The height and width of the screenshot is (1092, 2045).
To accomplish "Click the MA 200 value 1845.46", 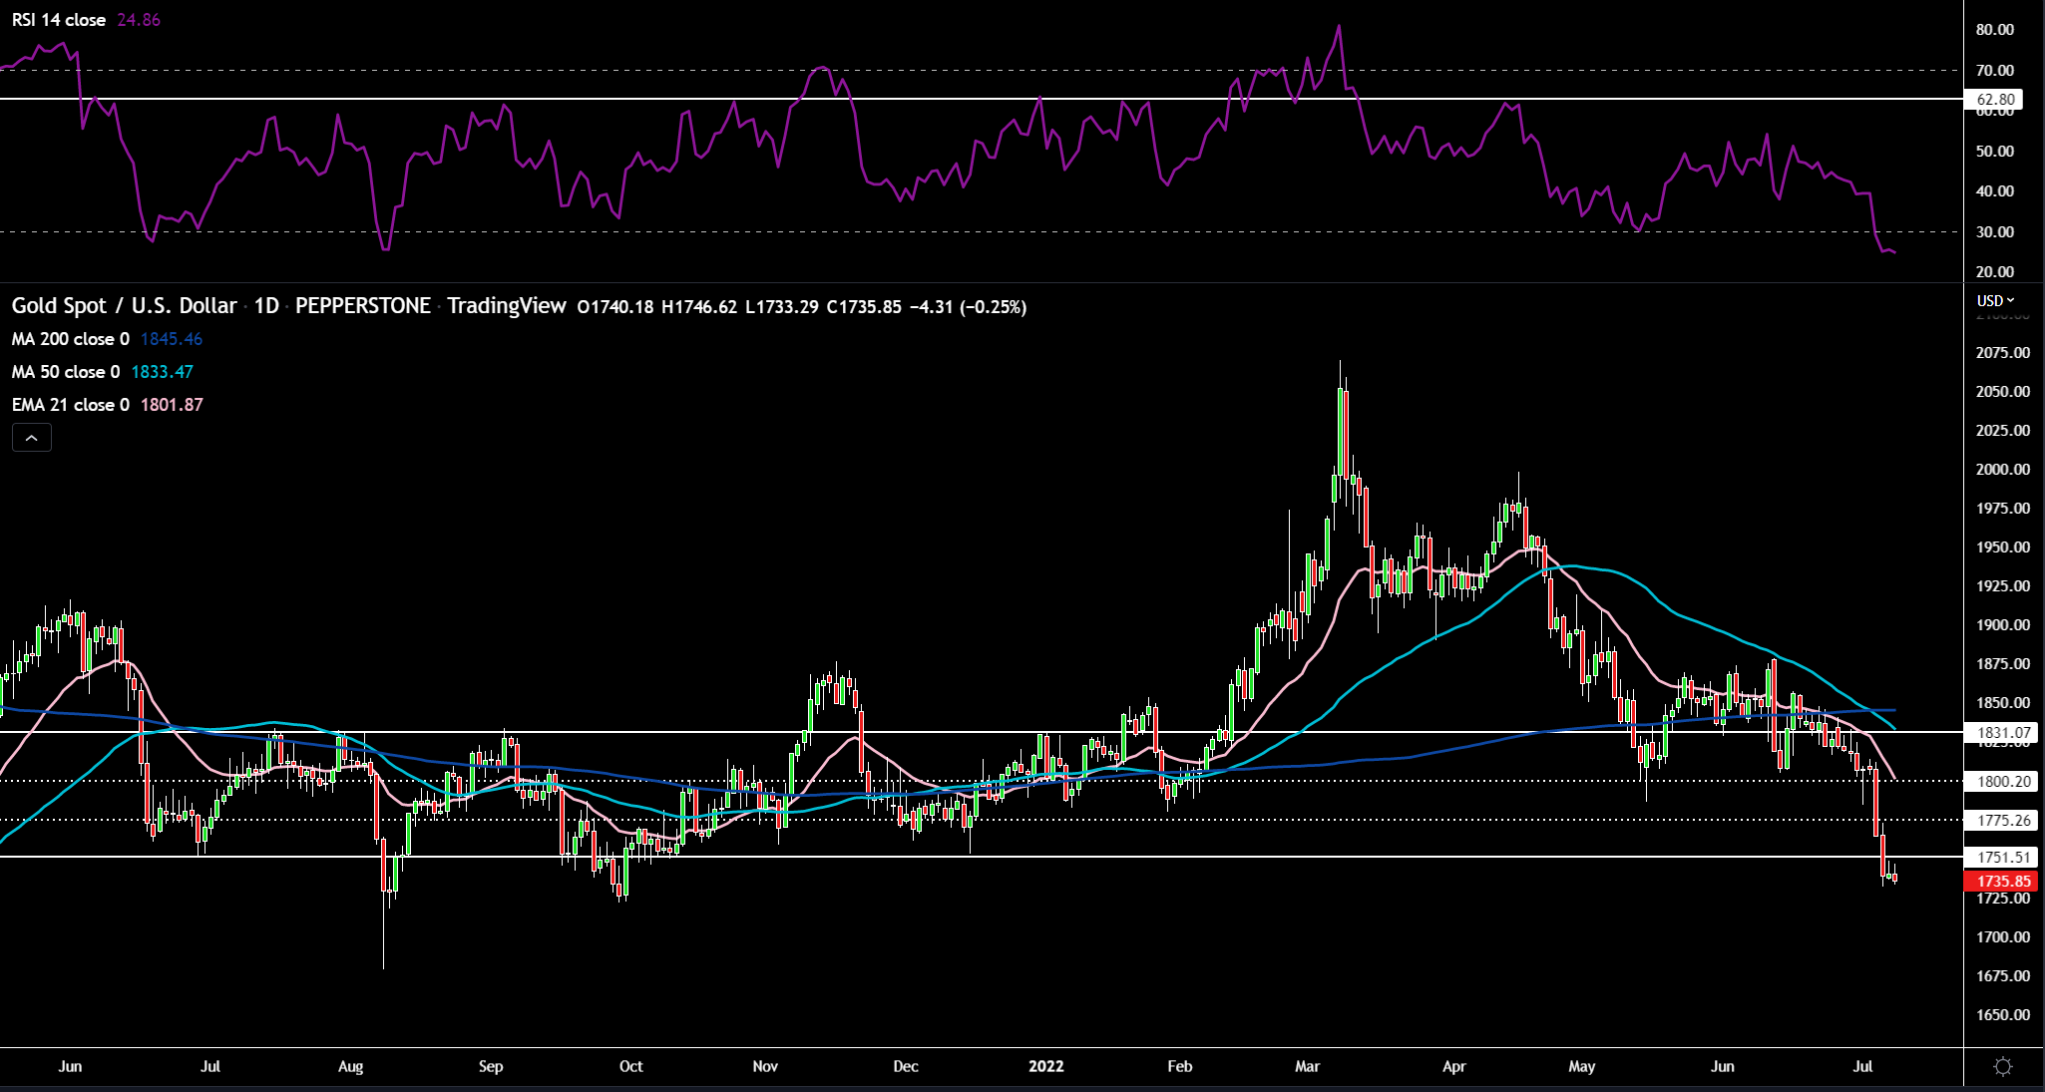I will click(x=172, y=339).
